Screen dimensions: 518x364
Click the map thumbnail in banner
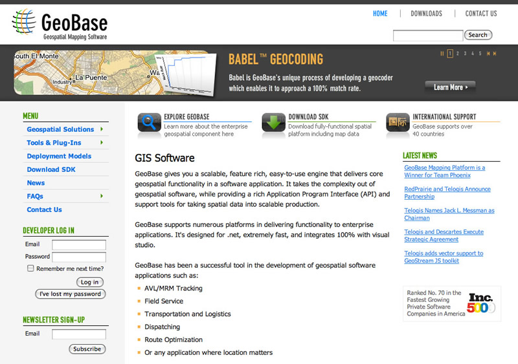[110, 73]
